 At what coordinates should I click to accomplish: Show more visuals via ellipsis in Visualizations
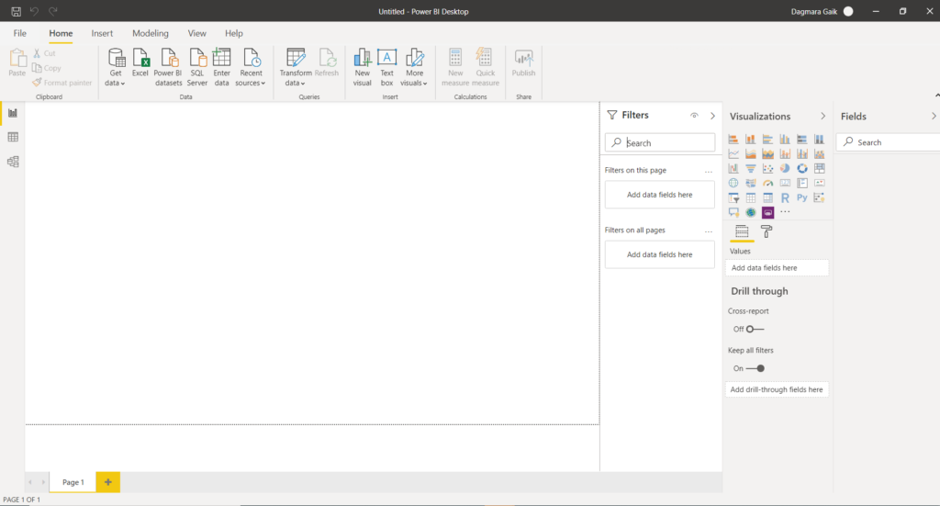pos(785,212)
